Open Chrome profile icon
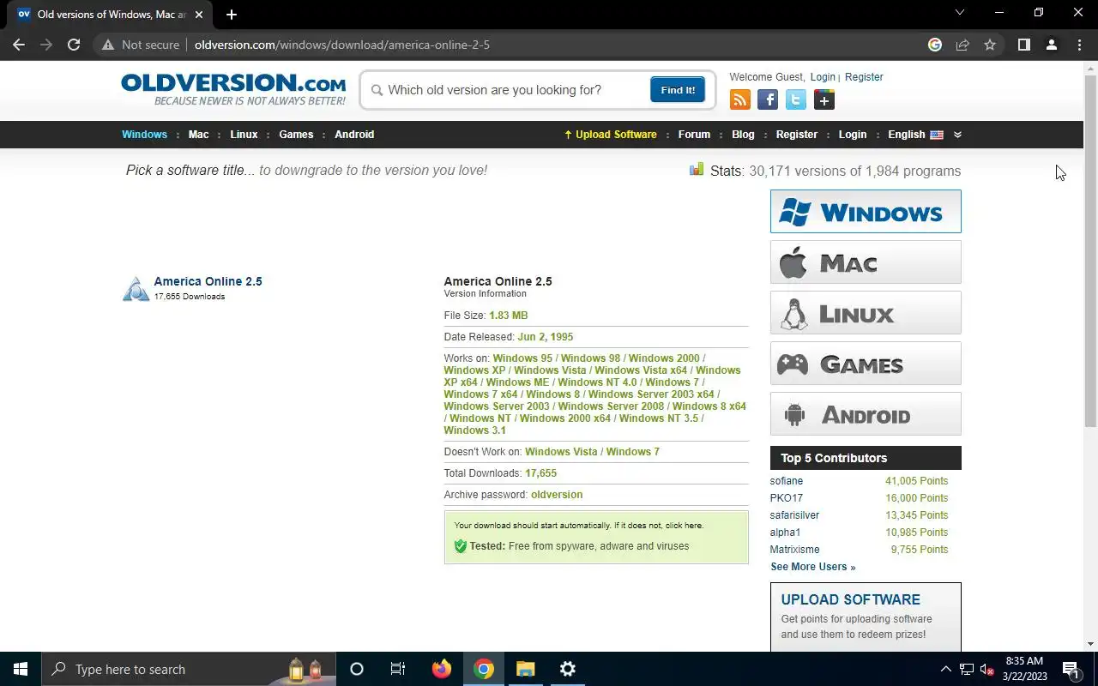 point(1052,45)
